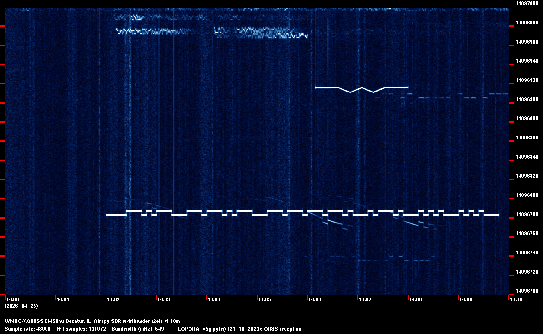Image resolution: width=543 pixels, height=334 pixels.
Task: Click the 14:09 time axis label
Action: (466, 300)
